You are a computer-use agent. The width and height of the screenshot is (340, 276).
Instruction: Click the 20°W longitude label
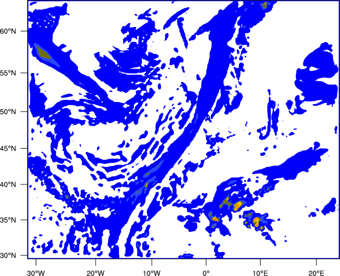[x=96, y=273]
